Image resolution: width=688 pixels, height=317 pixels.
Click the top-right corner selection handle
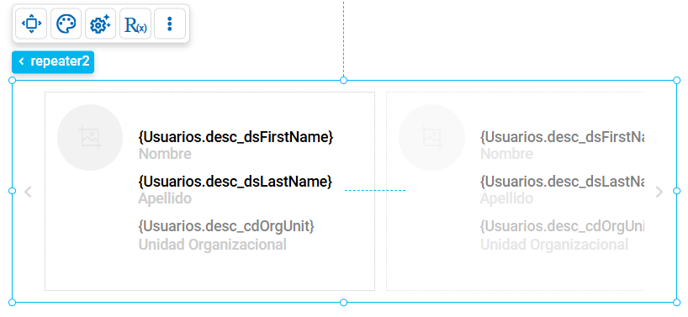tap(676, 80)
